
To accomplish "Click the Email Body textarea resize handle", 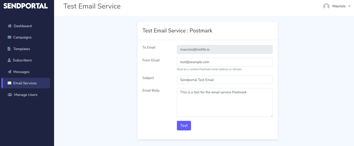I will click(x=271, y=116).
